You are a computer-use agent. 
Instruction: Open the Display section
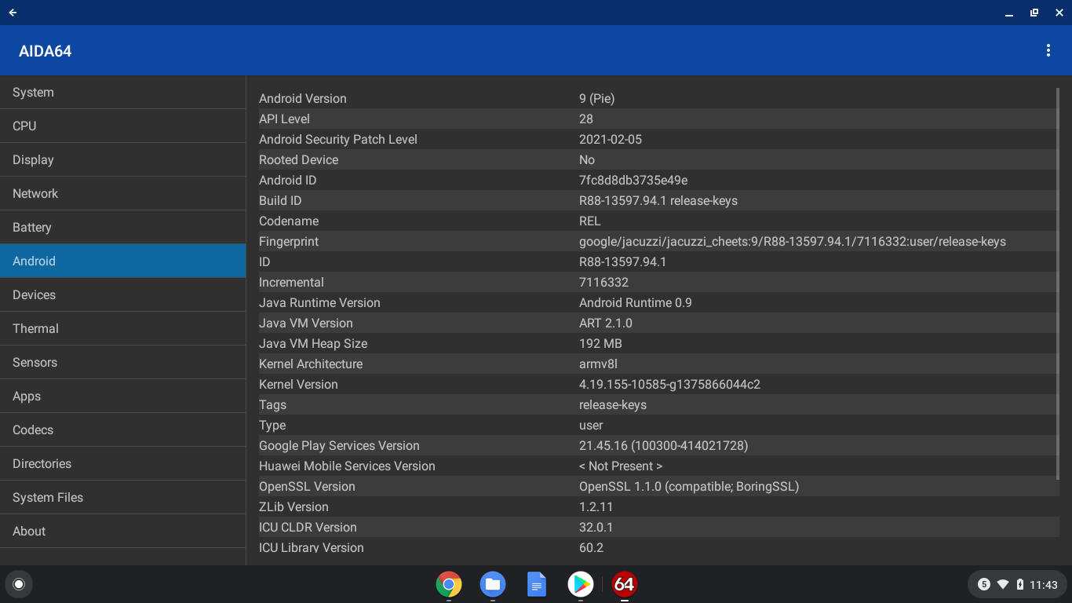[123, 159]
